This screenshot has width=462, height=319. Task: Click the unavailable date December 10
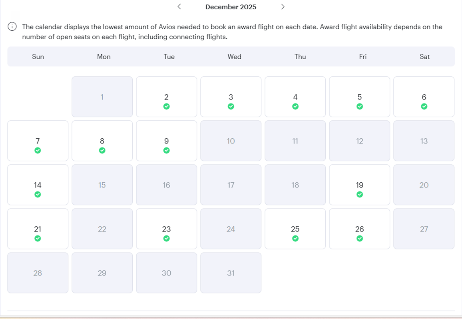(x=231, y=141)
